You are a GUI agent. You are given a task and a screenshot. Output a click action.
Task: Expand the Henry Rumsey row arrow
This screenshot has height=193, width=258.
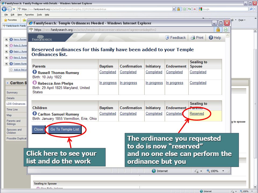(6, 39)
